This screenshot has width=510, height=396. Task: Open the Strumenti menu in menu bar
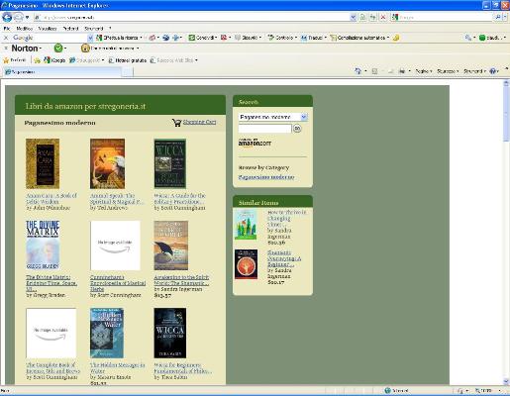[x=94, y=29]
